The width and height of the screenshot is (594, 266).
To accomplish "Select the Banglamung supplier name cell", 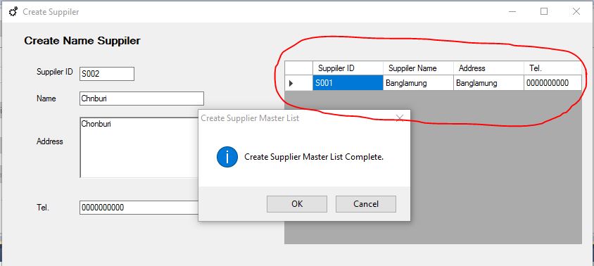I will pos(418,83).
